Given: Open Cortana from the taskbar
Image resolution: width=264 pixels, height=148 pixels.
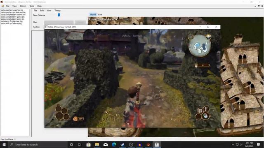Looking at the screenshot, I should (71, 144).
